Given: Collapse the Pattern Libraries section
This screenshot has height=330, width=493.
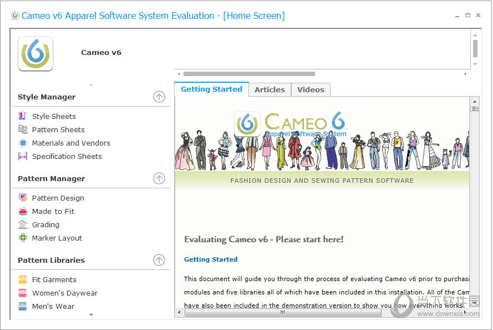Looking at the screenshot, I should (159, 260).
